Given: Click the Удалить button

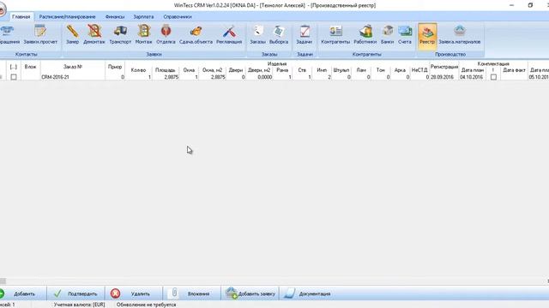Looking at the screenshot, I should (134, 293).
